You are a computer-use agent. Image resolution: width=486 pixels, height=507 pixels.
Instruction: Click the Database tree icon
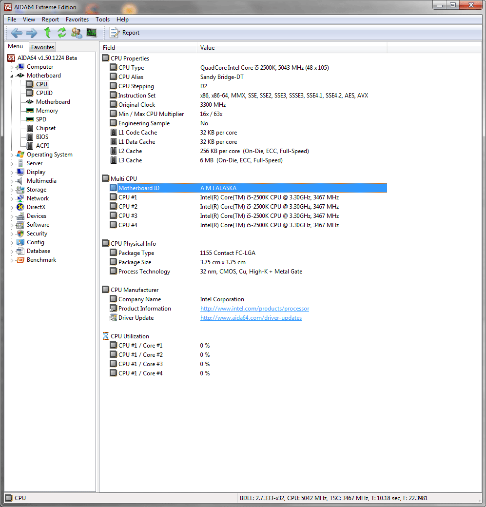pyautogui.click(x=20, y=251)
